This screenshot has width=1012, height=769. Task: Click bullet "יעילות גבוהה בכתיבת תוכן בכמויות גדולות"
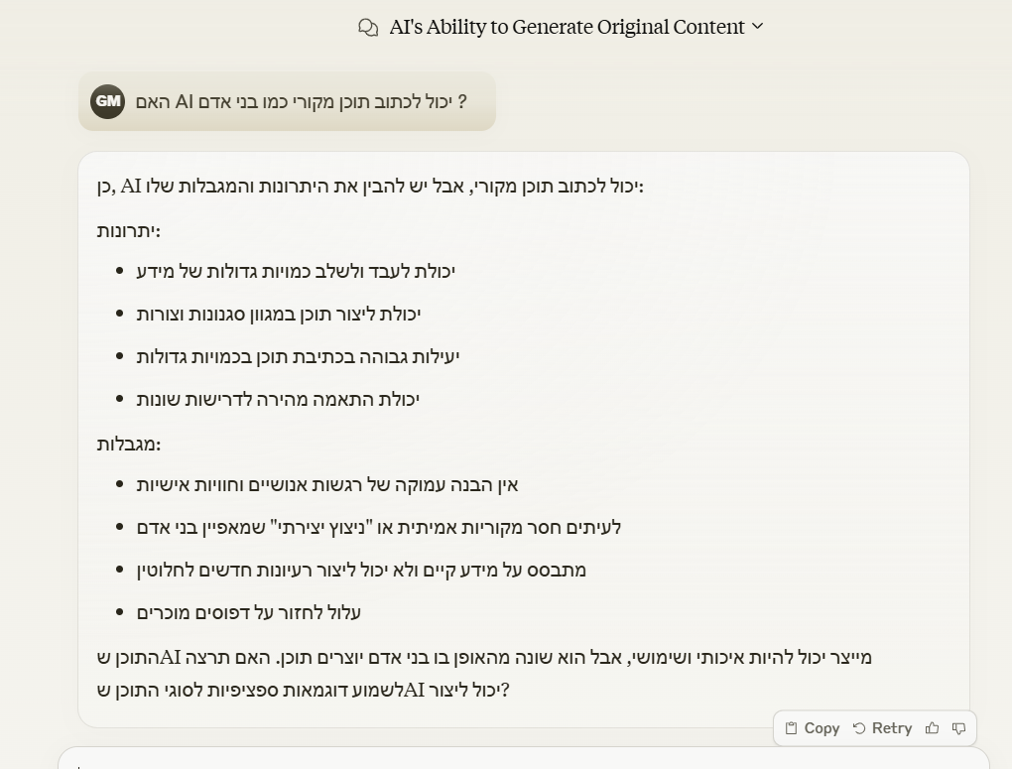point(299,356)
